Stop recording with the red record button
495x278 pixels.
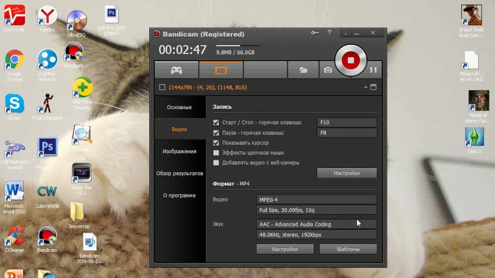pyautogui.click(x=351, y=60)
